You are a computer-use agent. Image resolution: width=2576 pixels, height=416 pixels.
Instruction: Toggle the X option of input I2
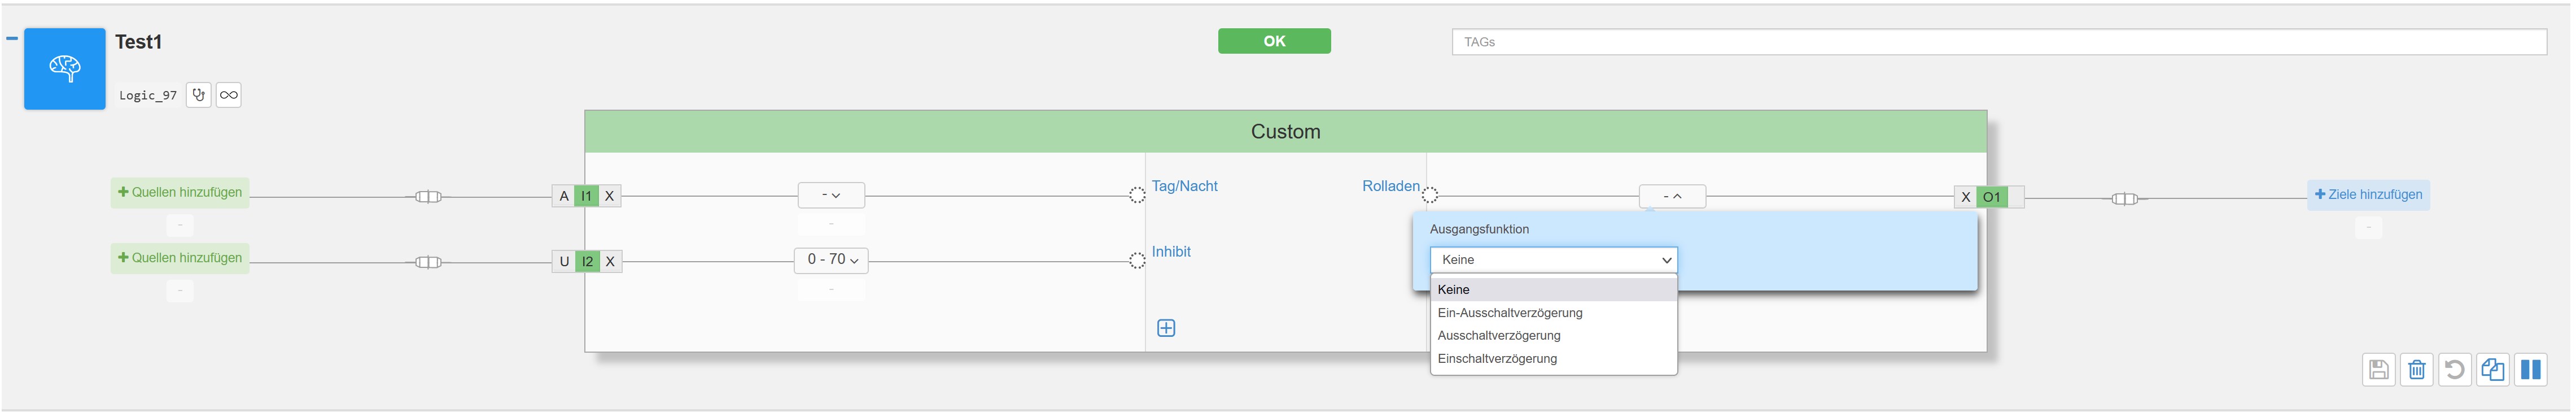(x=610, y=262)
